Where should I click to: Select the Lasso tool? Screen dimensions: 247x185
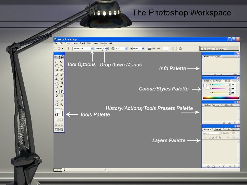click(x=57, y=66)
